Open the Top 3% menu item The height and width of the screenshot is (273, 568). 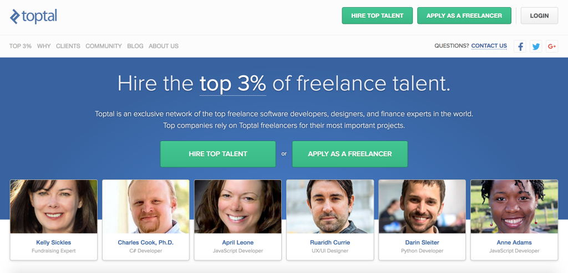21,46
